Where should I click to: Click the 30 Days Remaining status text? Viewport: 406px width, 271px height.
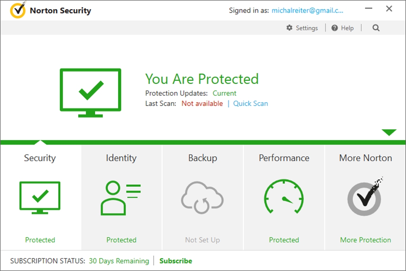click(x=119, y=261)
